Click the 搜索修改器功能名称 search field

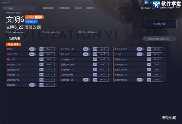coord(160,39)
